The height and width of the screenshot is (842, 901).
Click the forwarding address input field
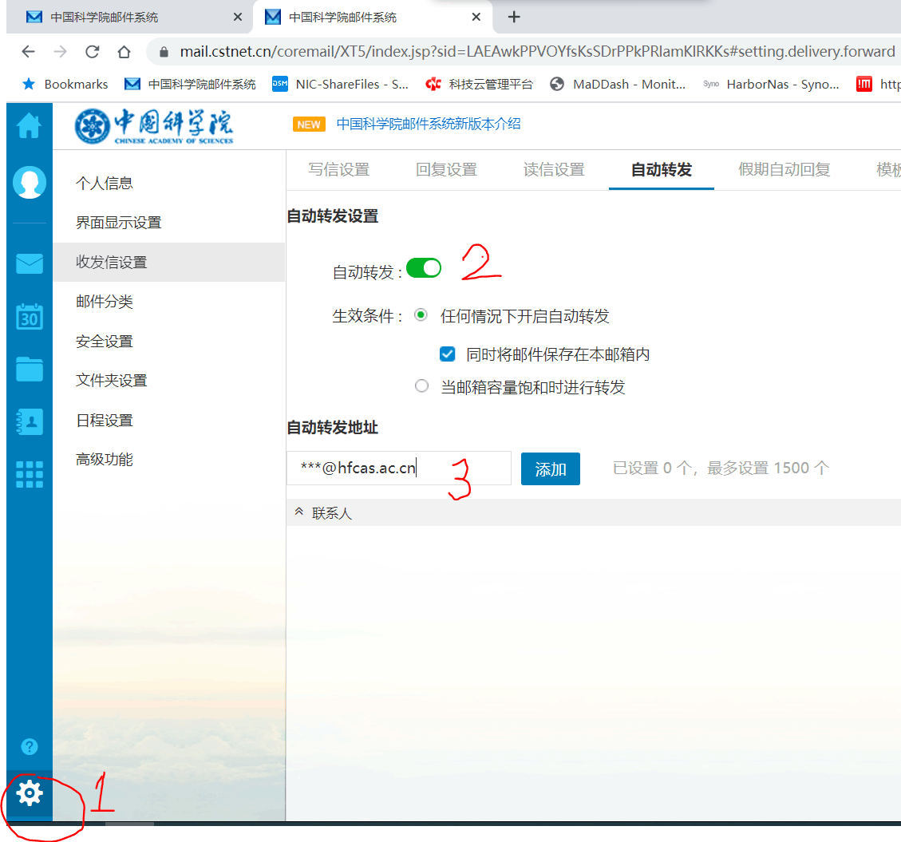(399, 468)
